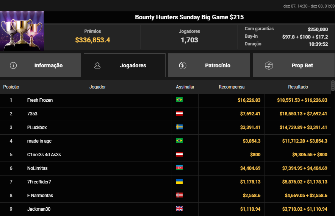Click the tournament title Bounty Hunters Sunday Big Game
The image size is (335, 216).
point(189,17)
